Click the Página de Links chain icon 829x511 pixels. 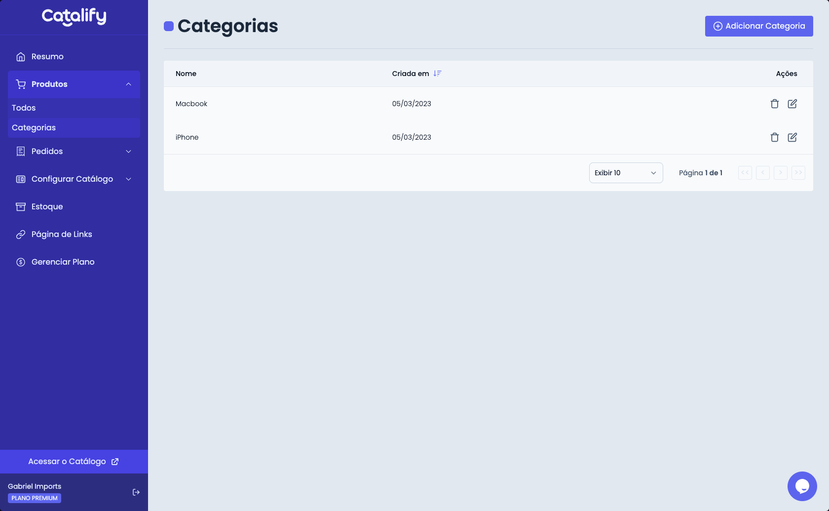[21, 235]
